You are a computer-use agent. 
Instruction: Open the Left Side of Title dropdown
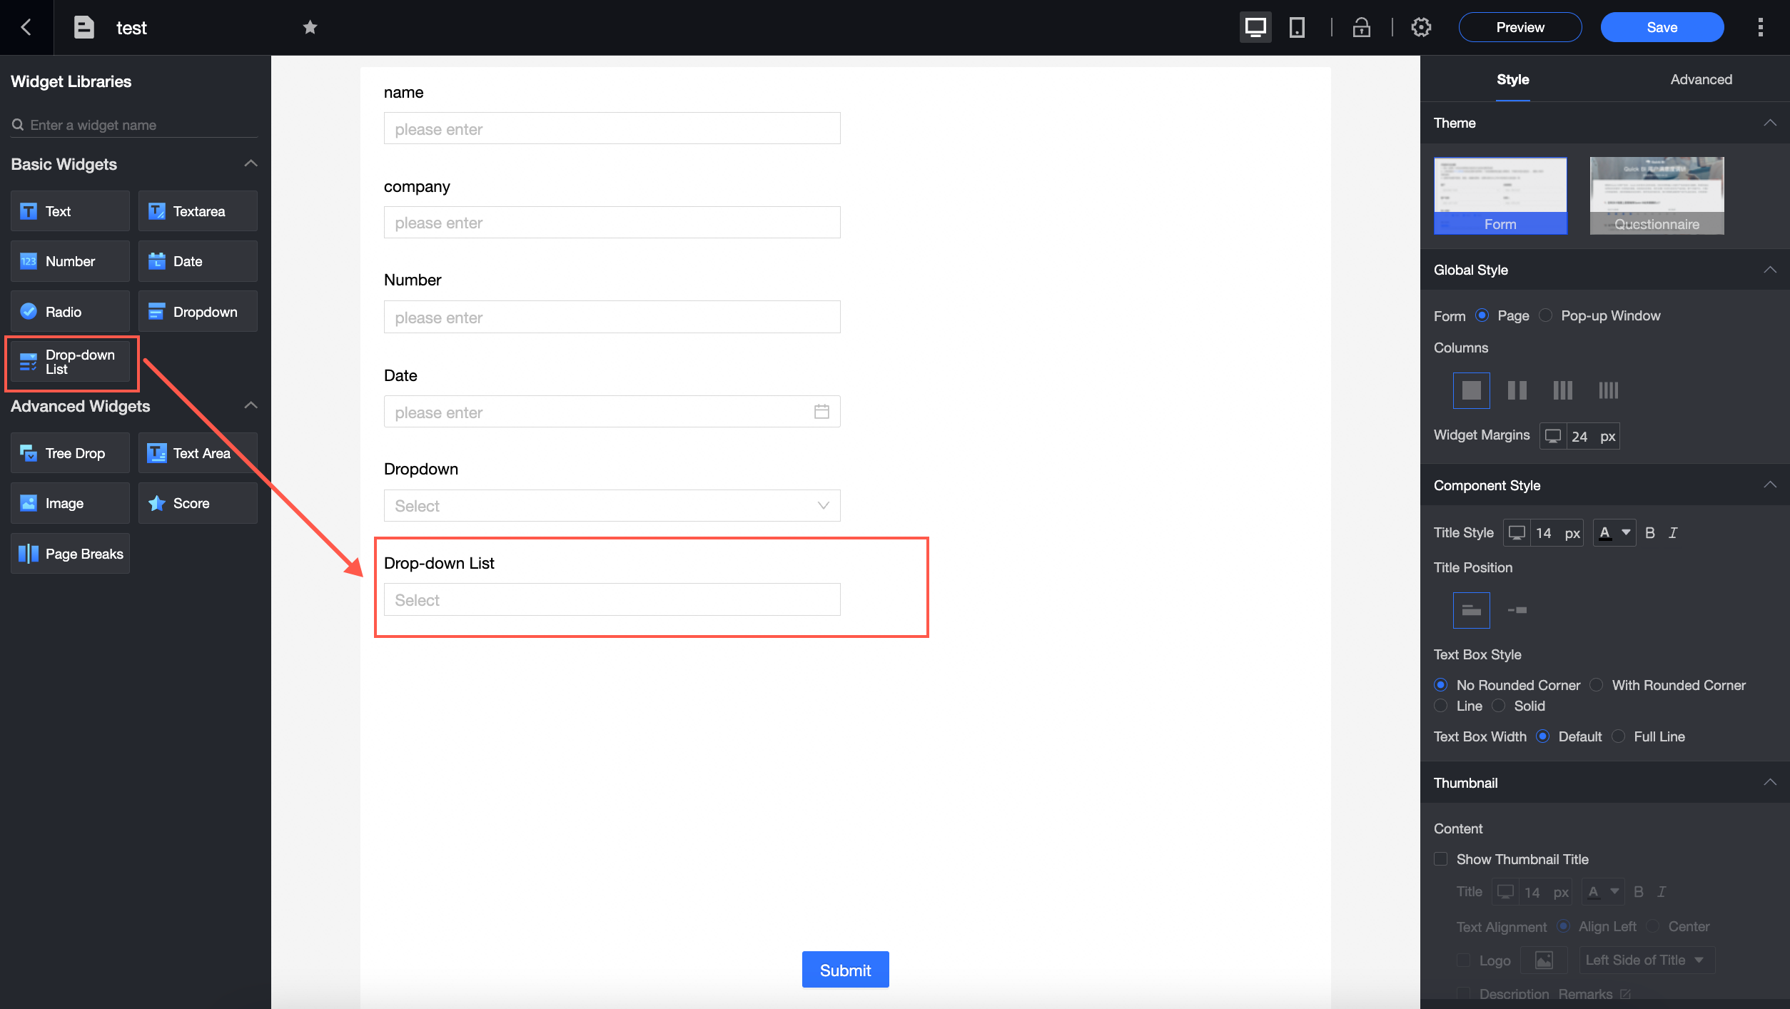click(x=1645, y=959)
